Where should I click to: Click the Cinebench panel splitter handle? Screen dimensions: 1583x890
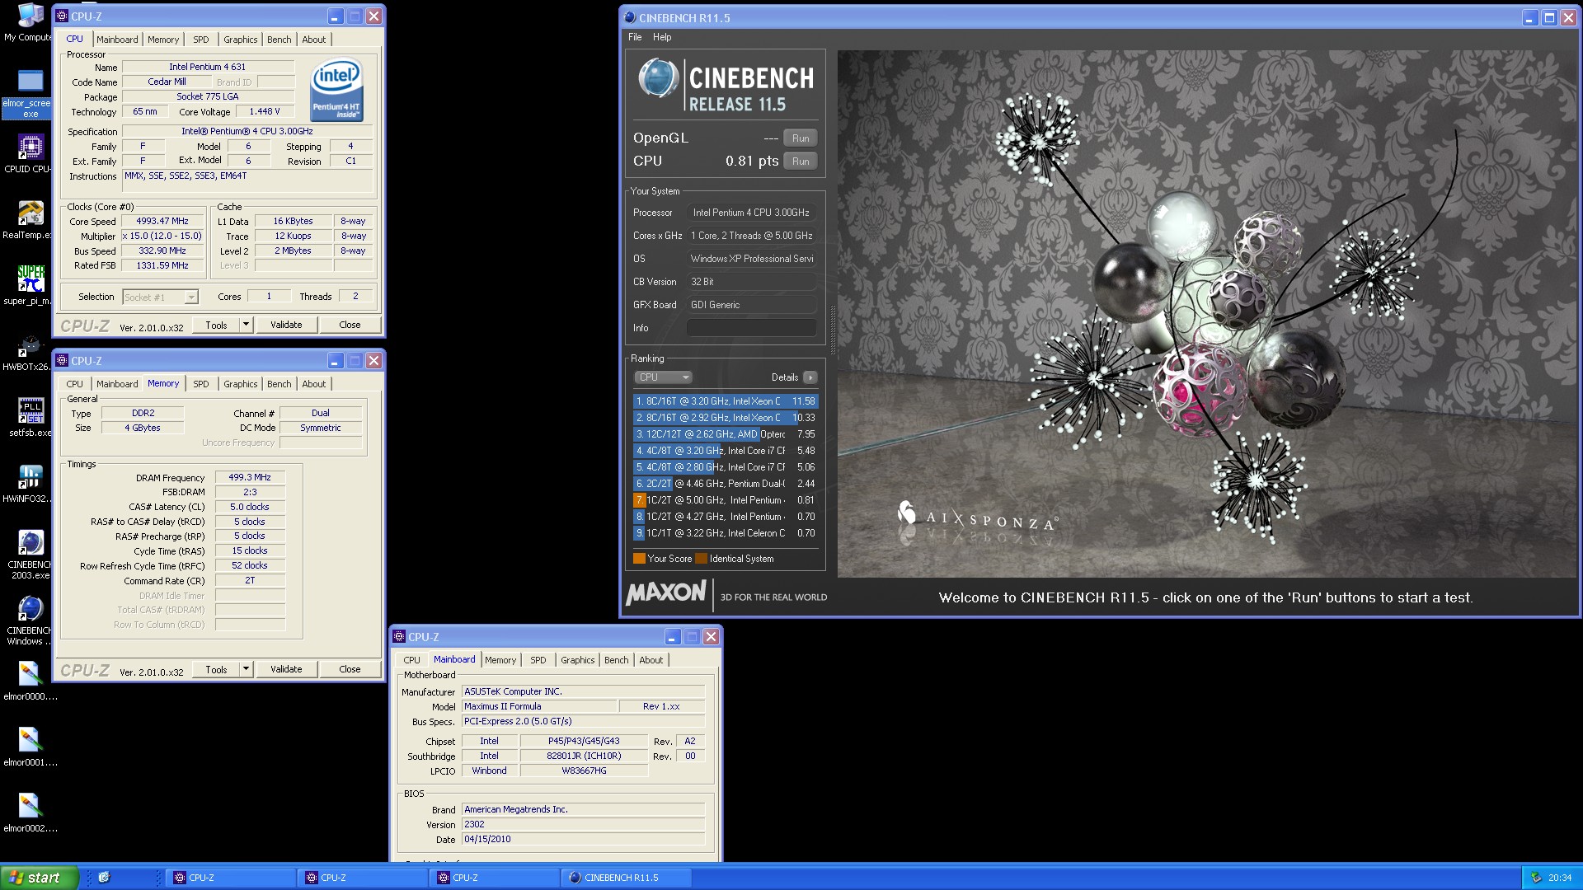[x=832, y=330]
